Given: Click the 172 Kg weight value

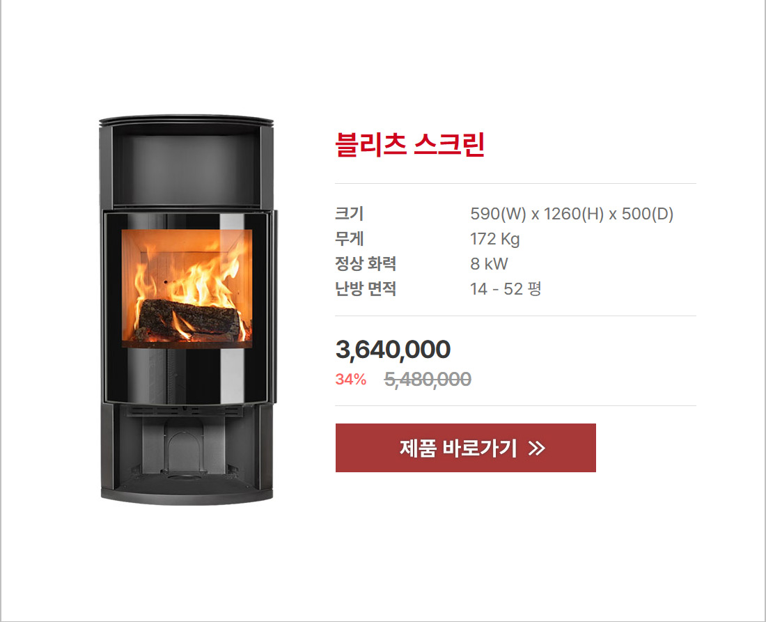Looking at the screenshot, I should pyautogui.click(x=495, y=240).
